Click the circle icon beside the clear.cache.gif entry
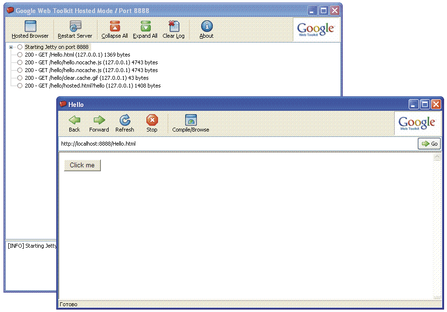 point(20,78)
